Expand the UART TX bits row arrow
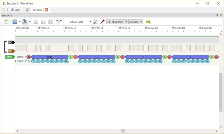224x134 pixels. point(16,61)
